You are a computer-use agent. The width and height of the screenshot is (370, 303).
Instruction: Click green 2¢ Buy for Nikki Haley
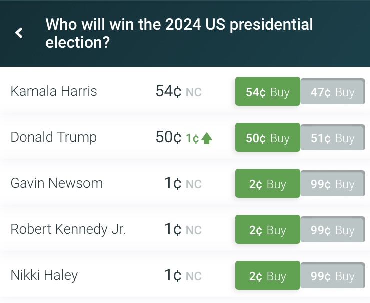(x=268, y=276)
